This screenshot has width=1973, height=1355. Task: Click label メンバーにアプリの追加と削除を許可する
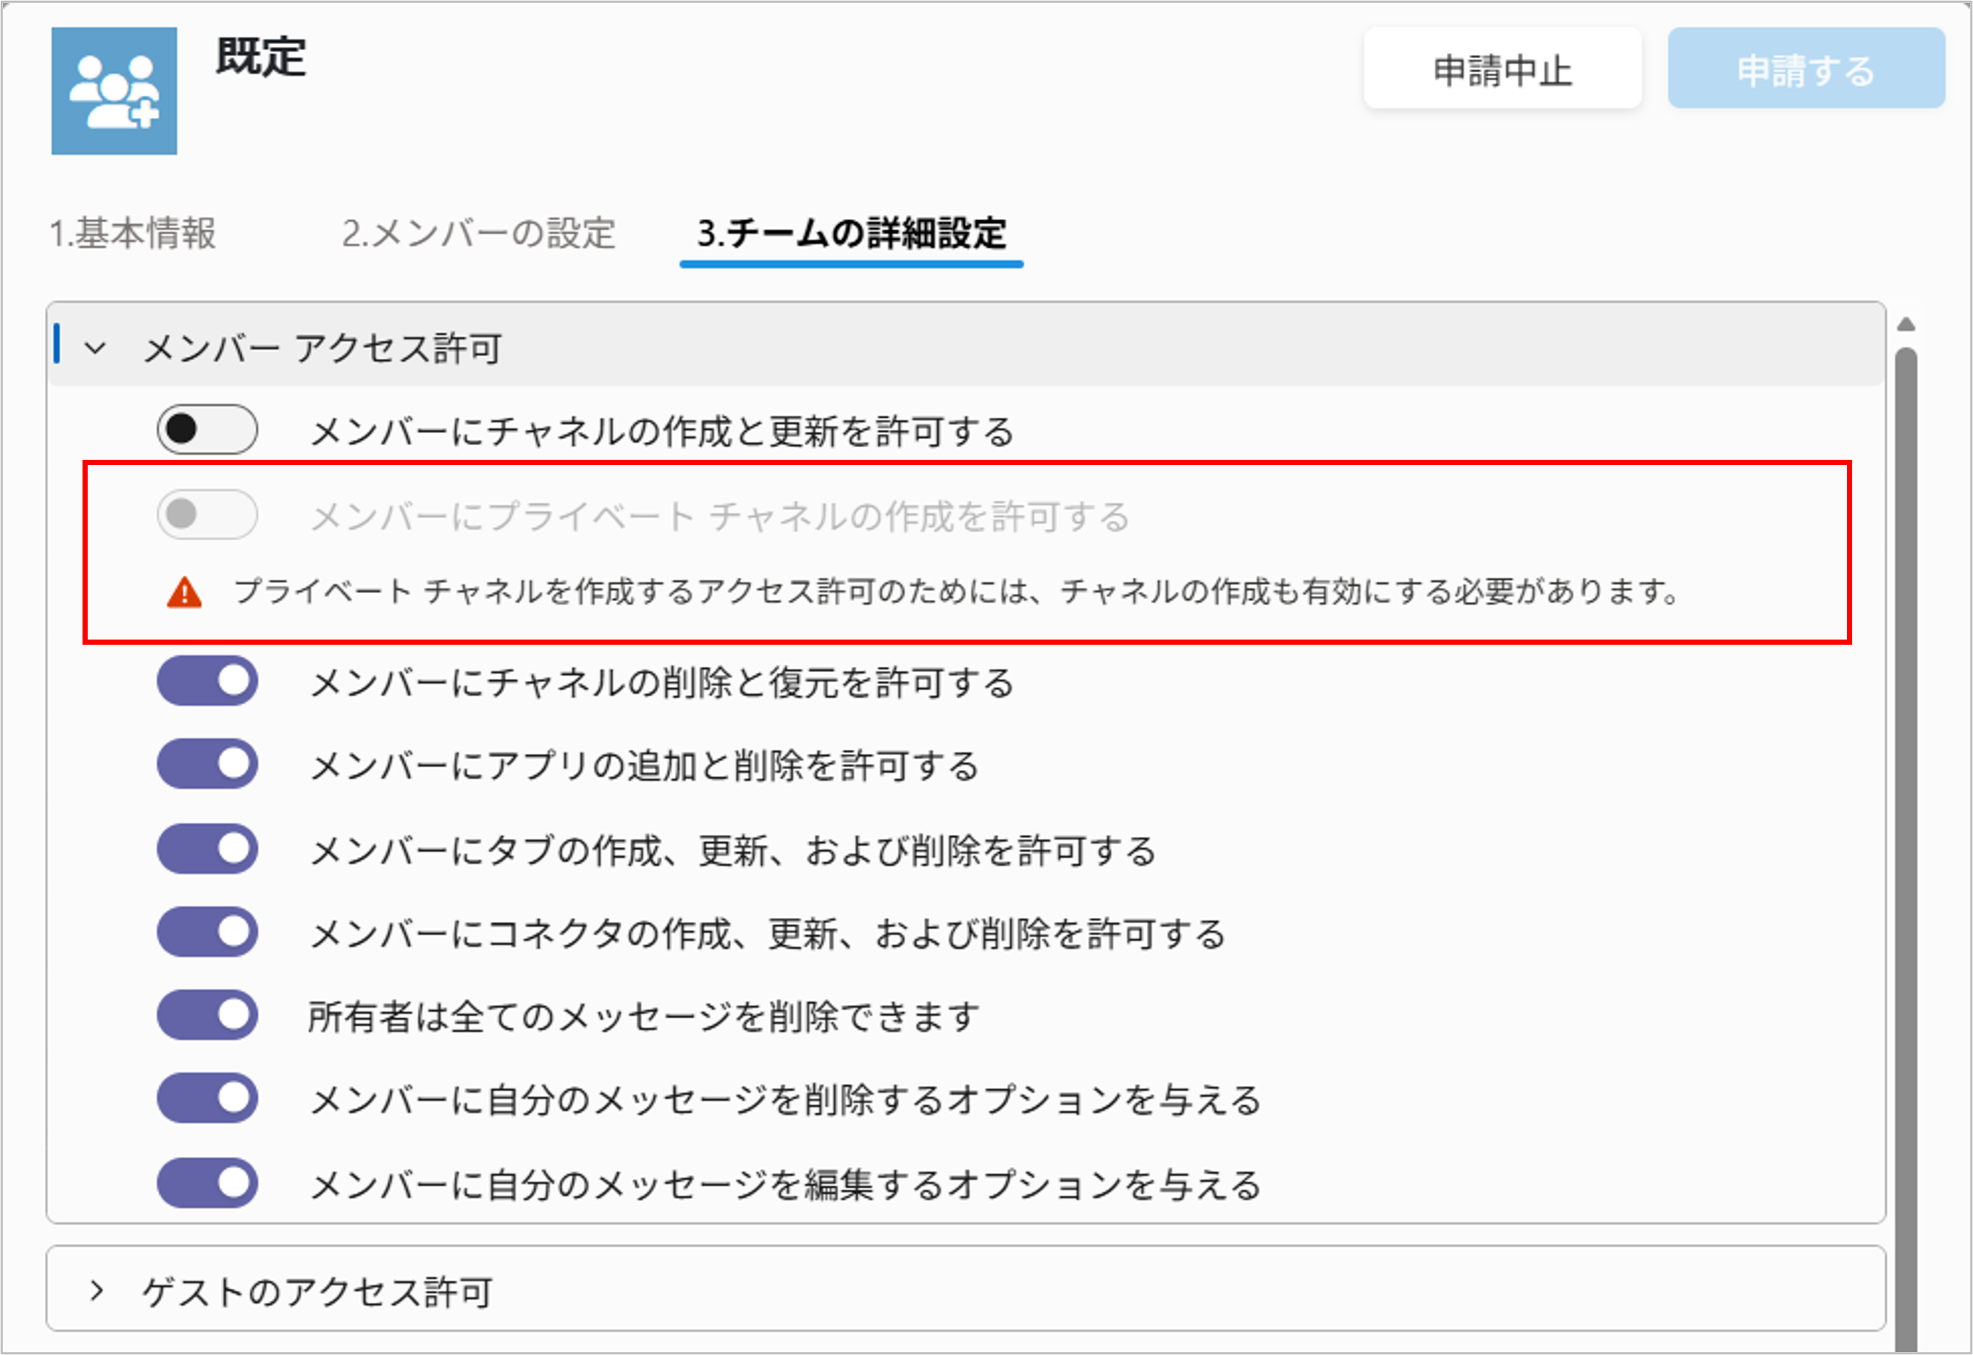[645, 766]
